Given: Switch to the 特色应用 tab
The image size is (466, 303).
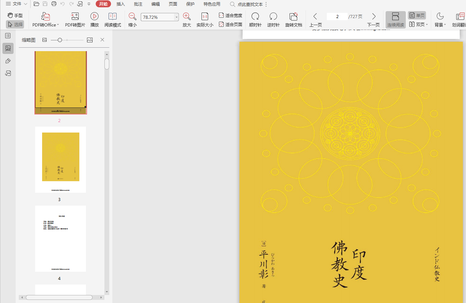Looking at the screenshot, I should click(212, 4).
